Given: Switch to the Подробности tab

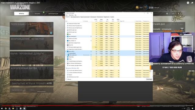Looking at the screenshot, I should [x=106, y=17].
